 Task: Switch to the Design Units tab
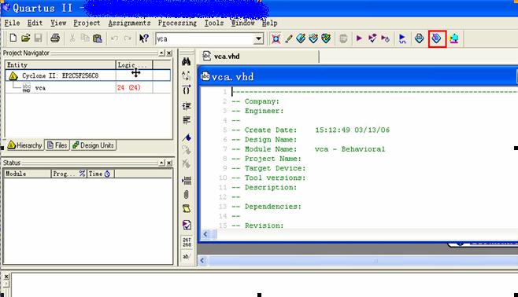click(93, 145)
